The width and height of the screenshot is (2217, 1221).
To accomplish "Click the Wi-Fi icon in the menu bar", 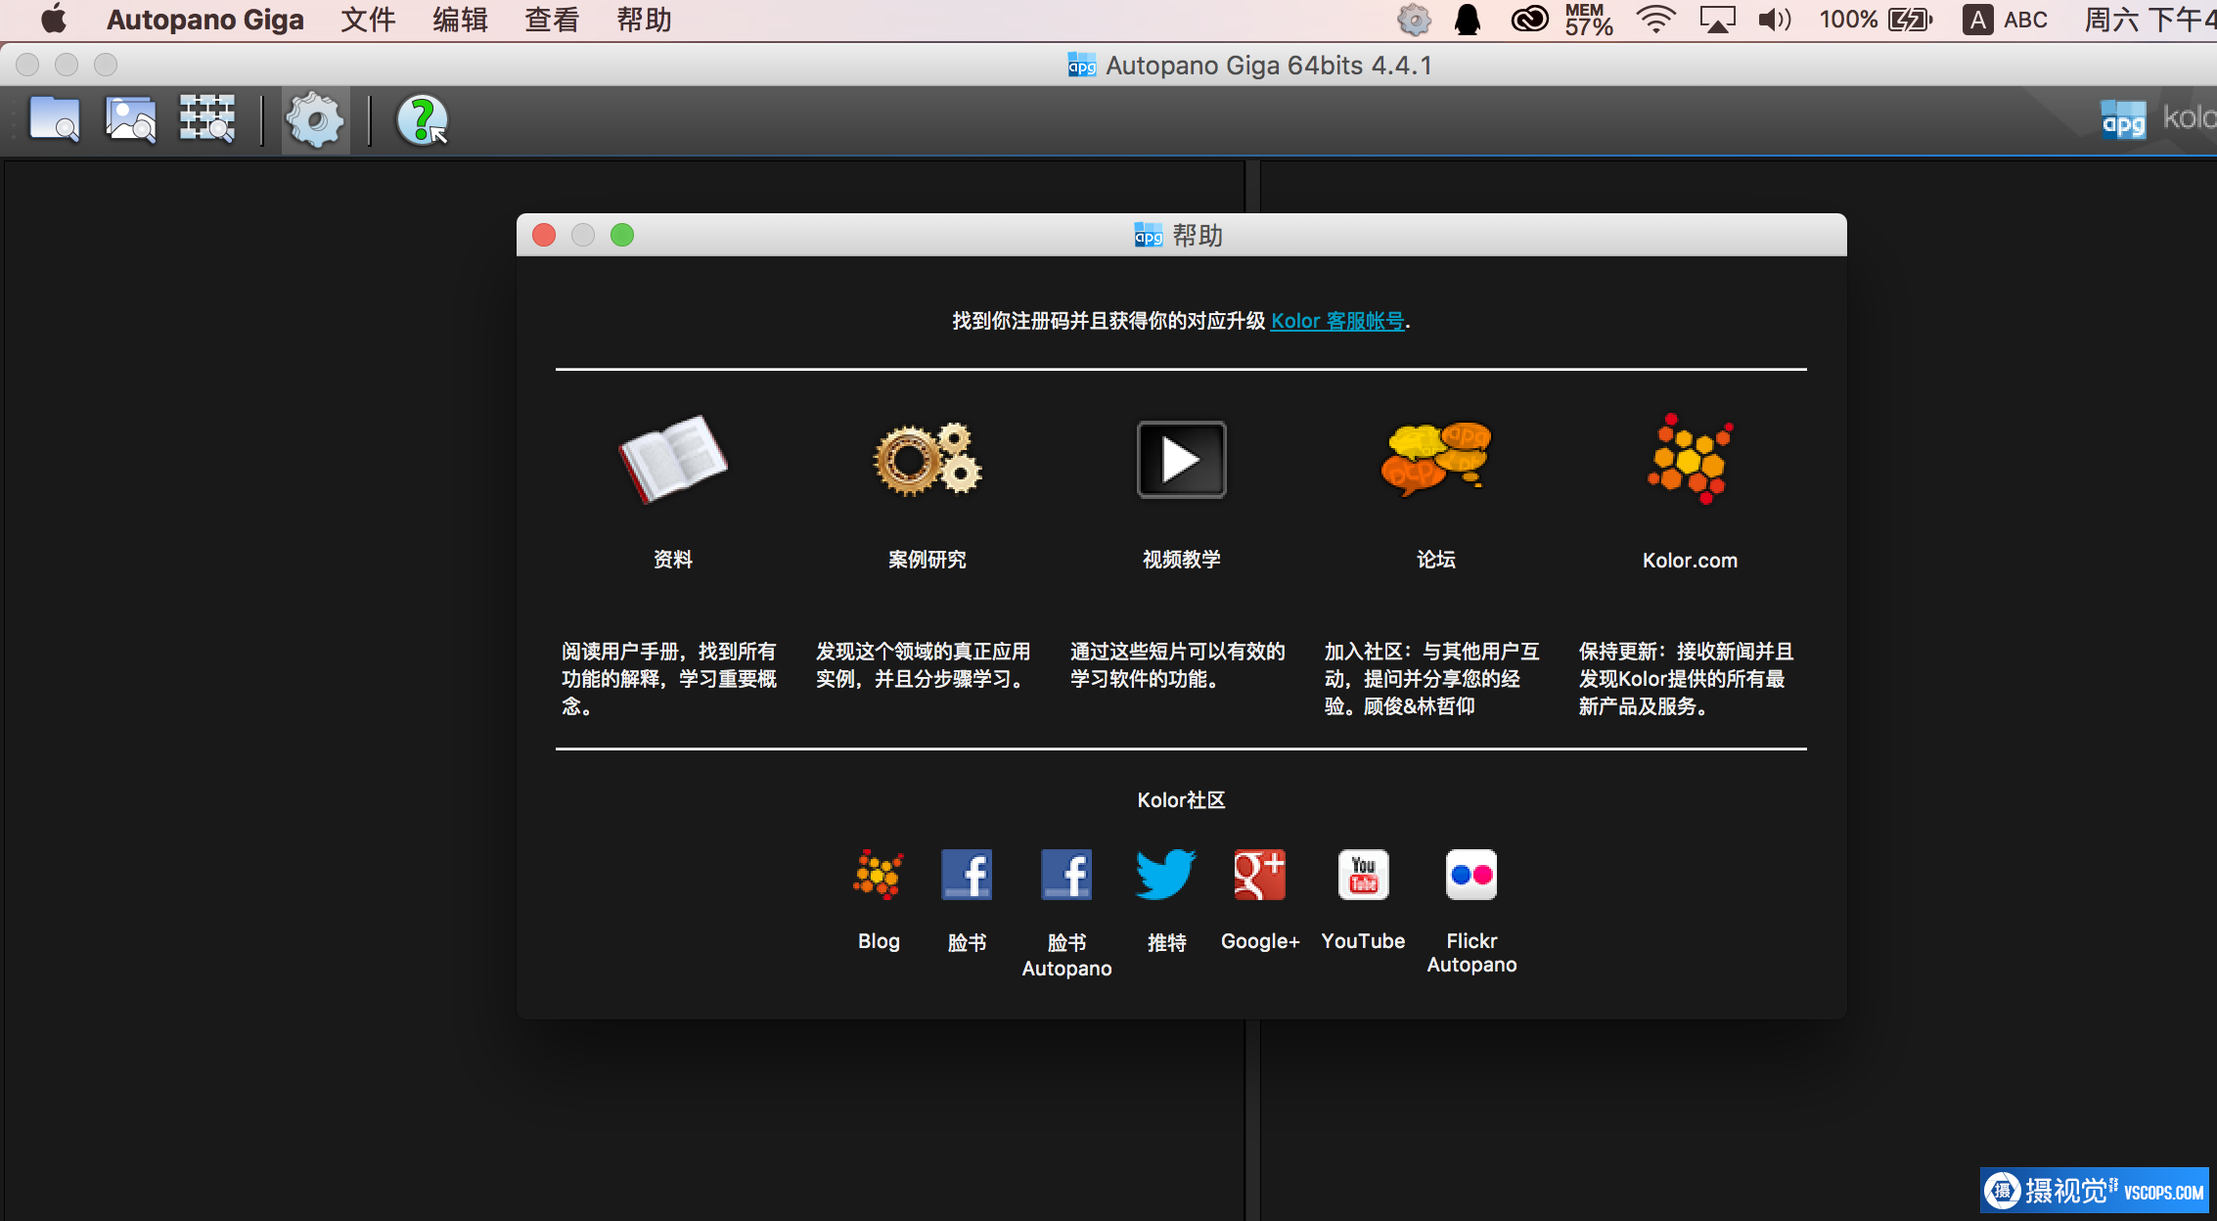I will click(x=1655, y=20).
